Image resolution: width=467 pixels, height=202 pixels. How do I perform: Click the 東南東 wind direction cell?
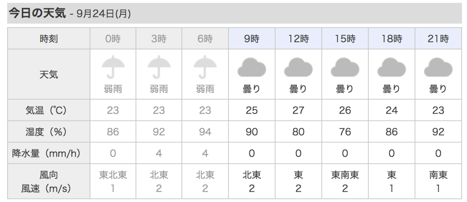tap(345, 175)
